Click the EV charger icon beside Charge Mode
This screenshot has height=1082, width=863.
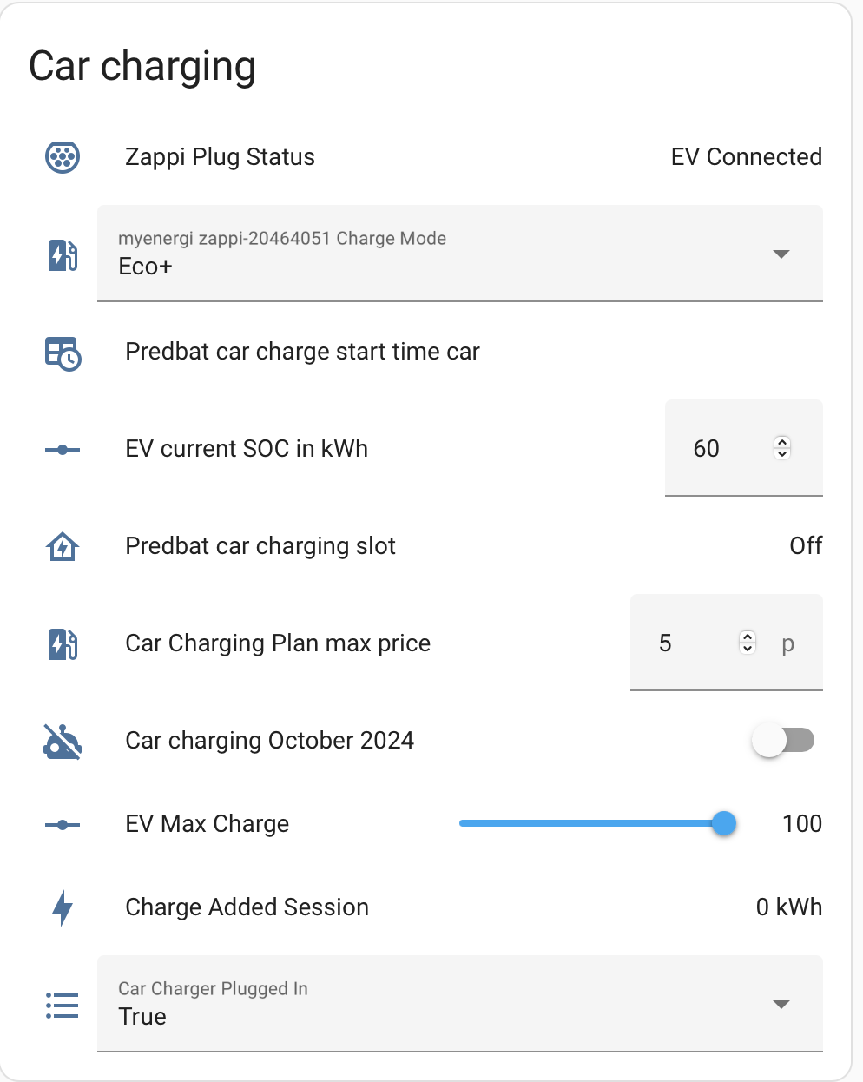(63, 254)
